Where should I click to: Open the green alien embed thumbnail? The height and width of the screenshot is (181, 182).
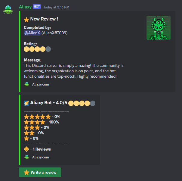click(x=159, y=28)
